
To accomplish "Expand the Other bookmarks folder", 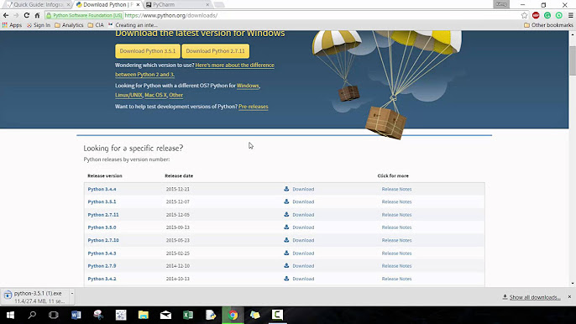I will click(x=548, y=25).
